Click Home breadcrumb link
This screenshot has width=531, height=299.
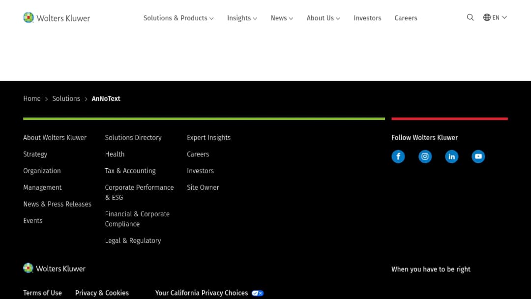click(32, 98)
